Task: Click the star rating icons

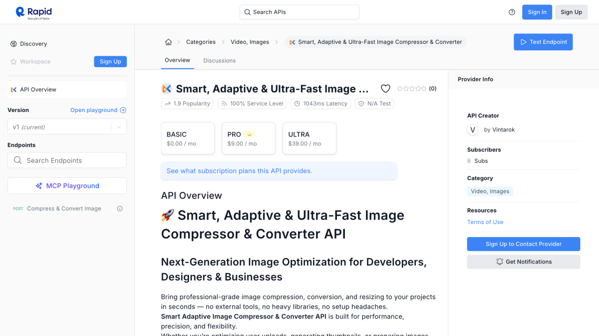Action: 412,89
